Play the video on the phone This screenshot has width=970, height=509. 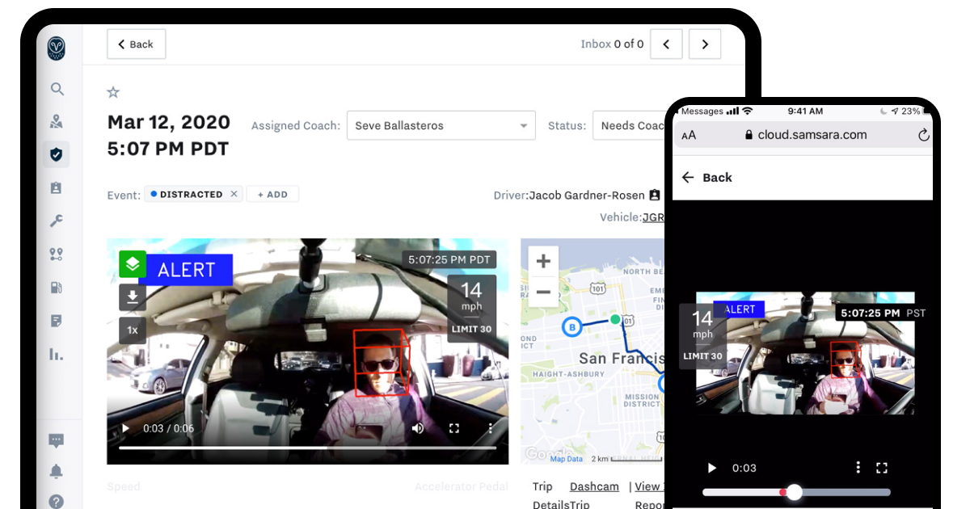tap(711, 468)
